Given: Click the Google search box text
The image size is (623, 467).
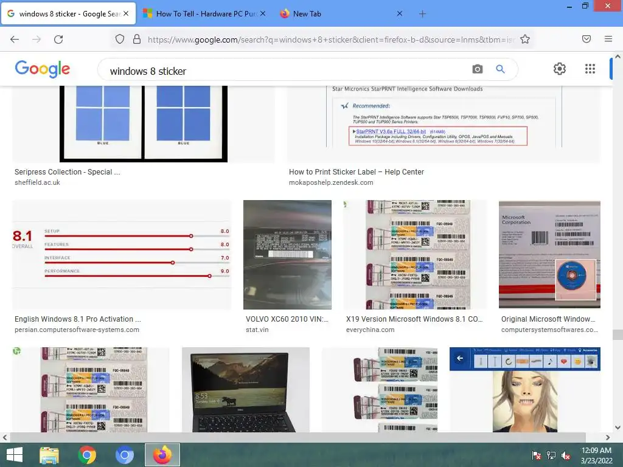Looking at the screenshot, I should [148, 71].
